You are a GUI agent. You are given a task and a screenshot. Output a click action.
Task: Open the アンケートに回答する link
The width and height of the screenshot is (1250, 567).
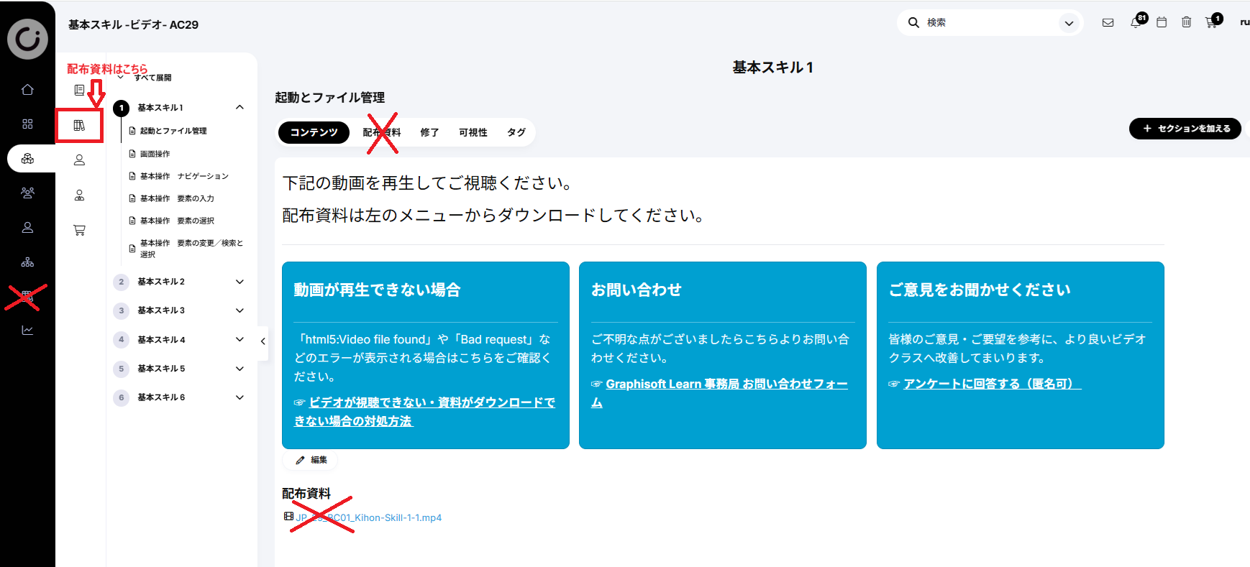click(x=992, y=384)
